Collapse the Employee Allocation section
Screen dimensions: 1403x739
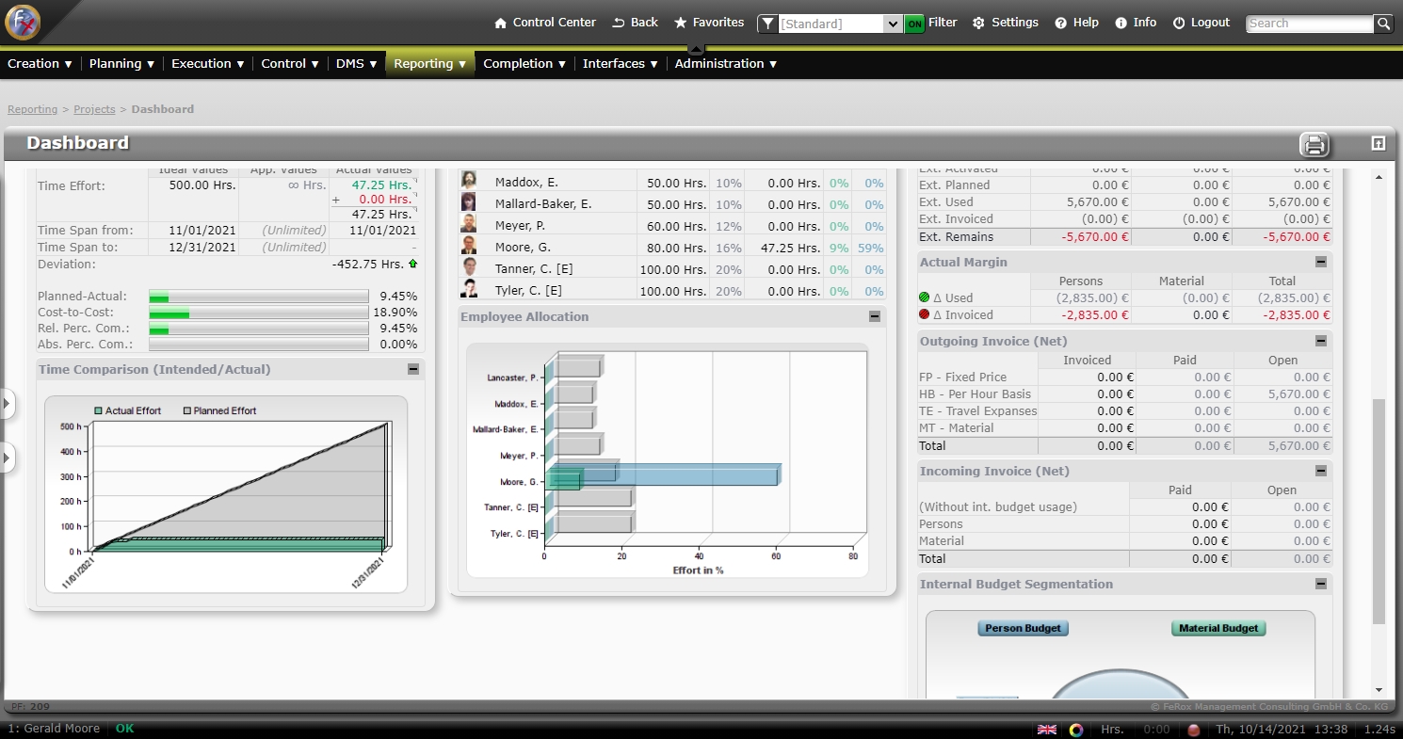click(875, 316)
